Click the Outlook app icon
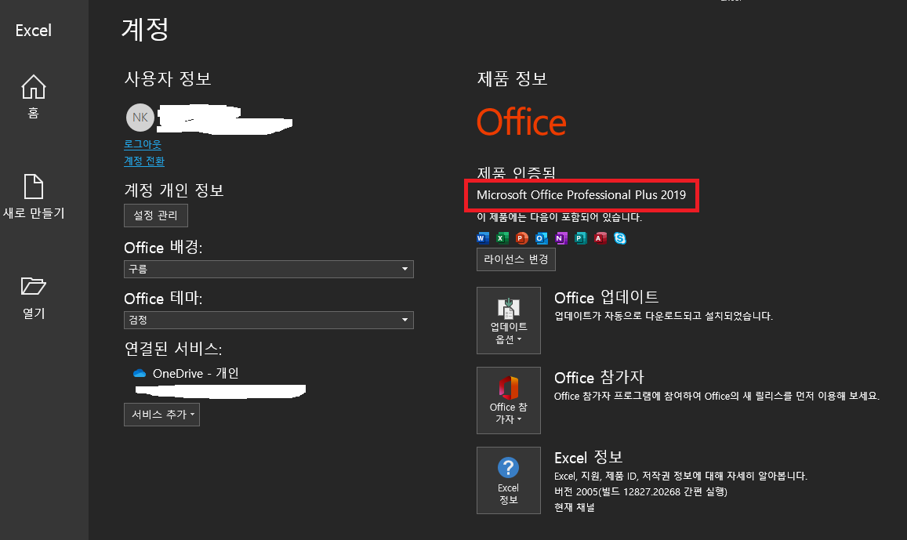 pyautogui.click(x=542, y=237)
